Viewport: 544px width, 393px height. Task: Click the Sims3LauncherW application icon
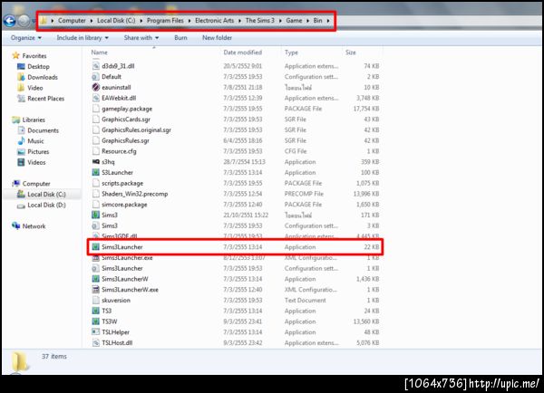[96, 279]
